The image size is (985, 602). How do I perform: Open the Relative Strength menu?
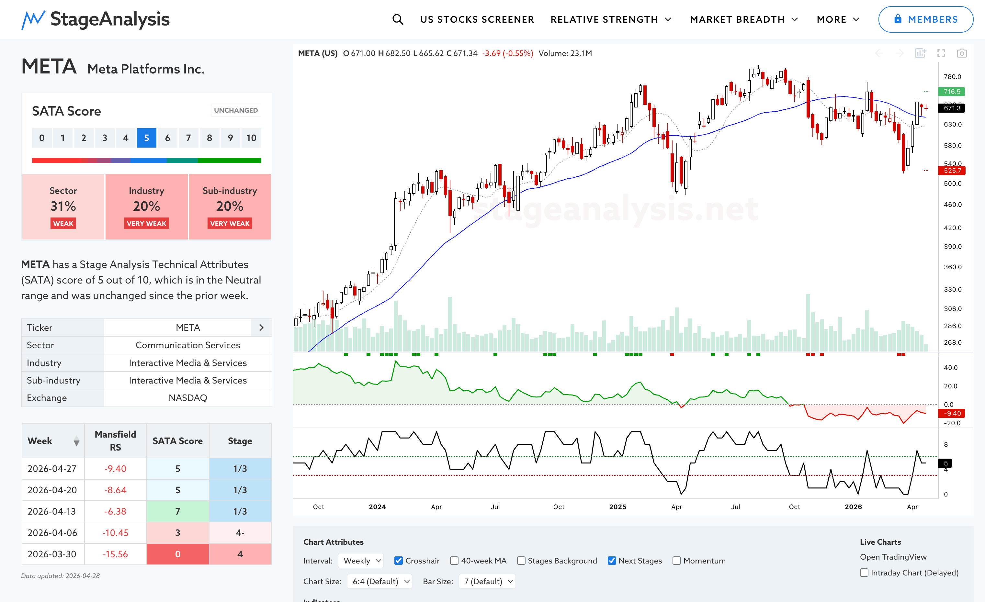point(610,19)
